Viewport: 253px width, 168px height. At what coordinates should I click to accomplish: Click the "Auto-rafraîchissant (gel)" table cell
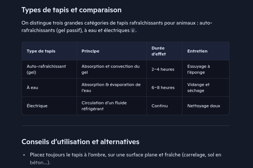coord(46,69)
